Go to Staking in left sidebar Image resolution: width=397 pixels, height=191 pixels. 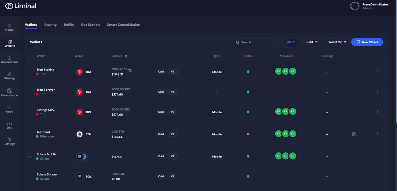(9, 76)
